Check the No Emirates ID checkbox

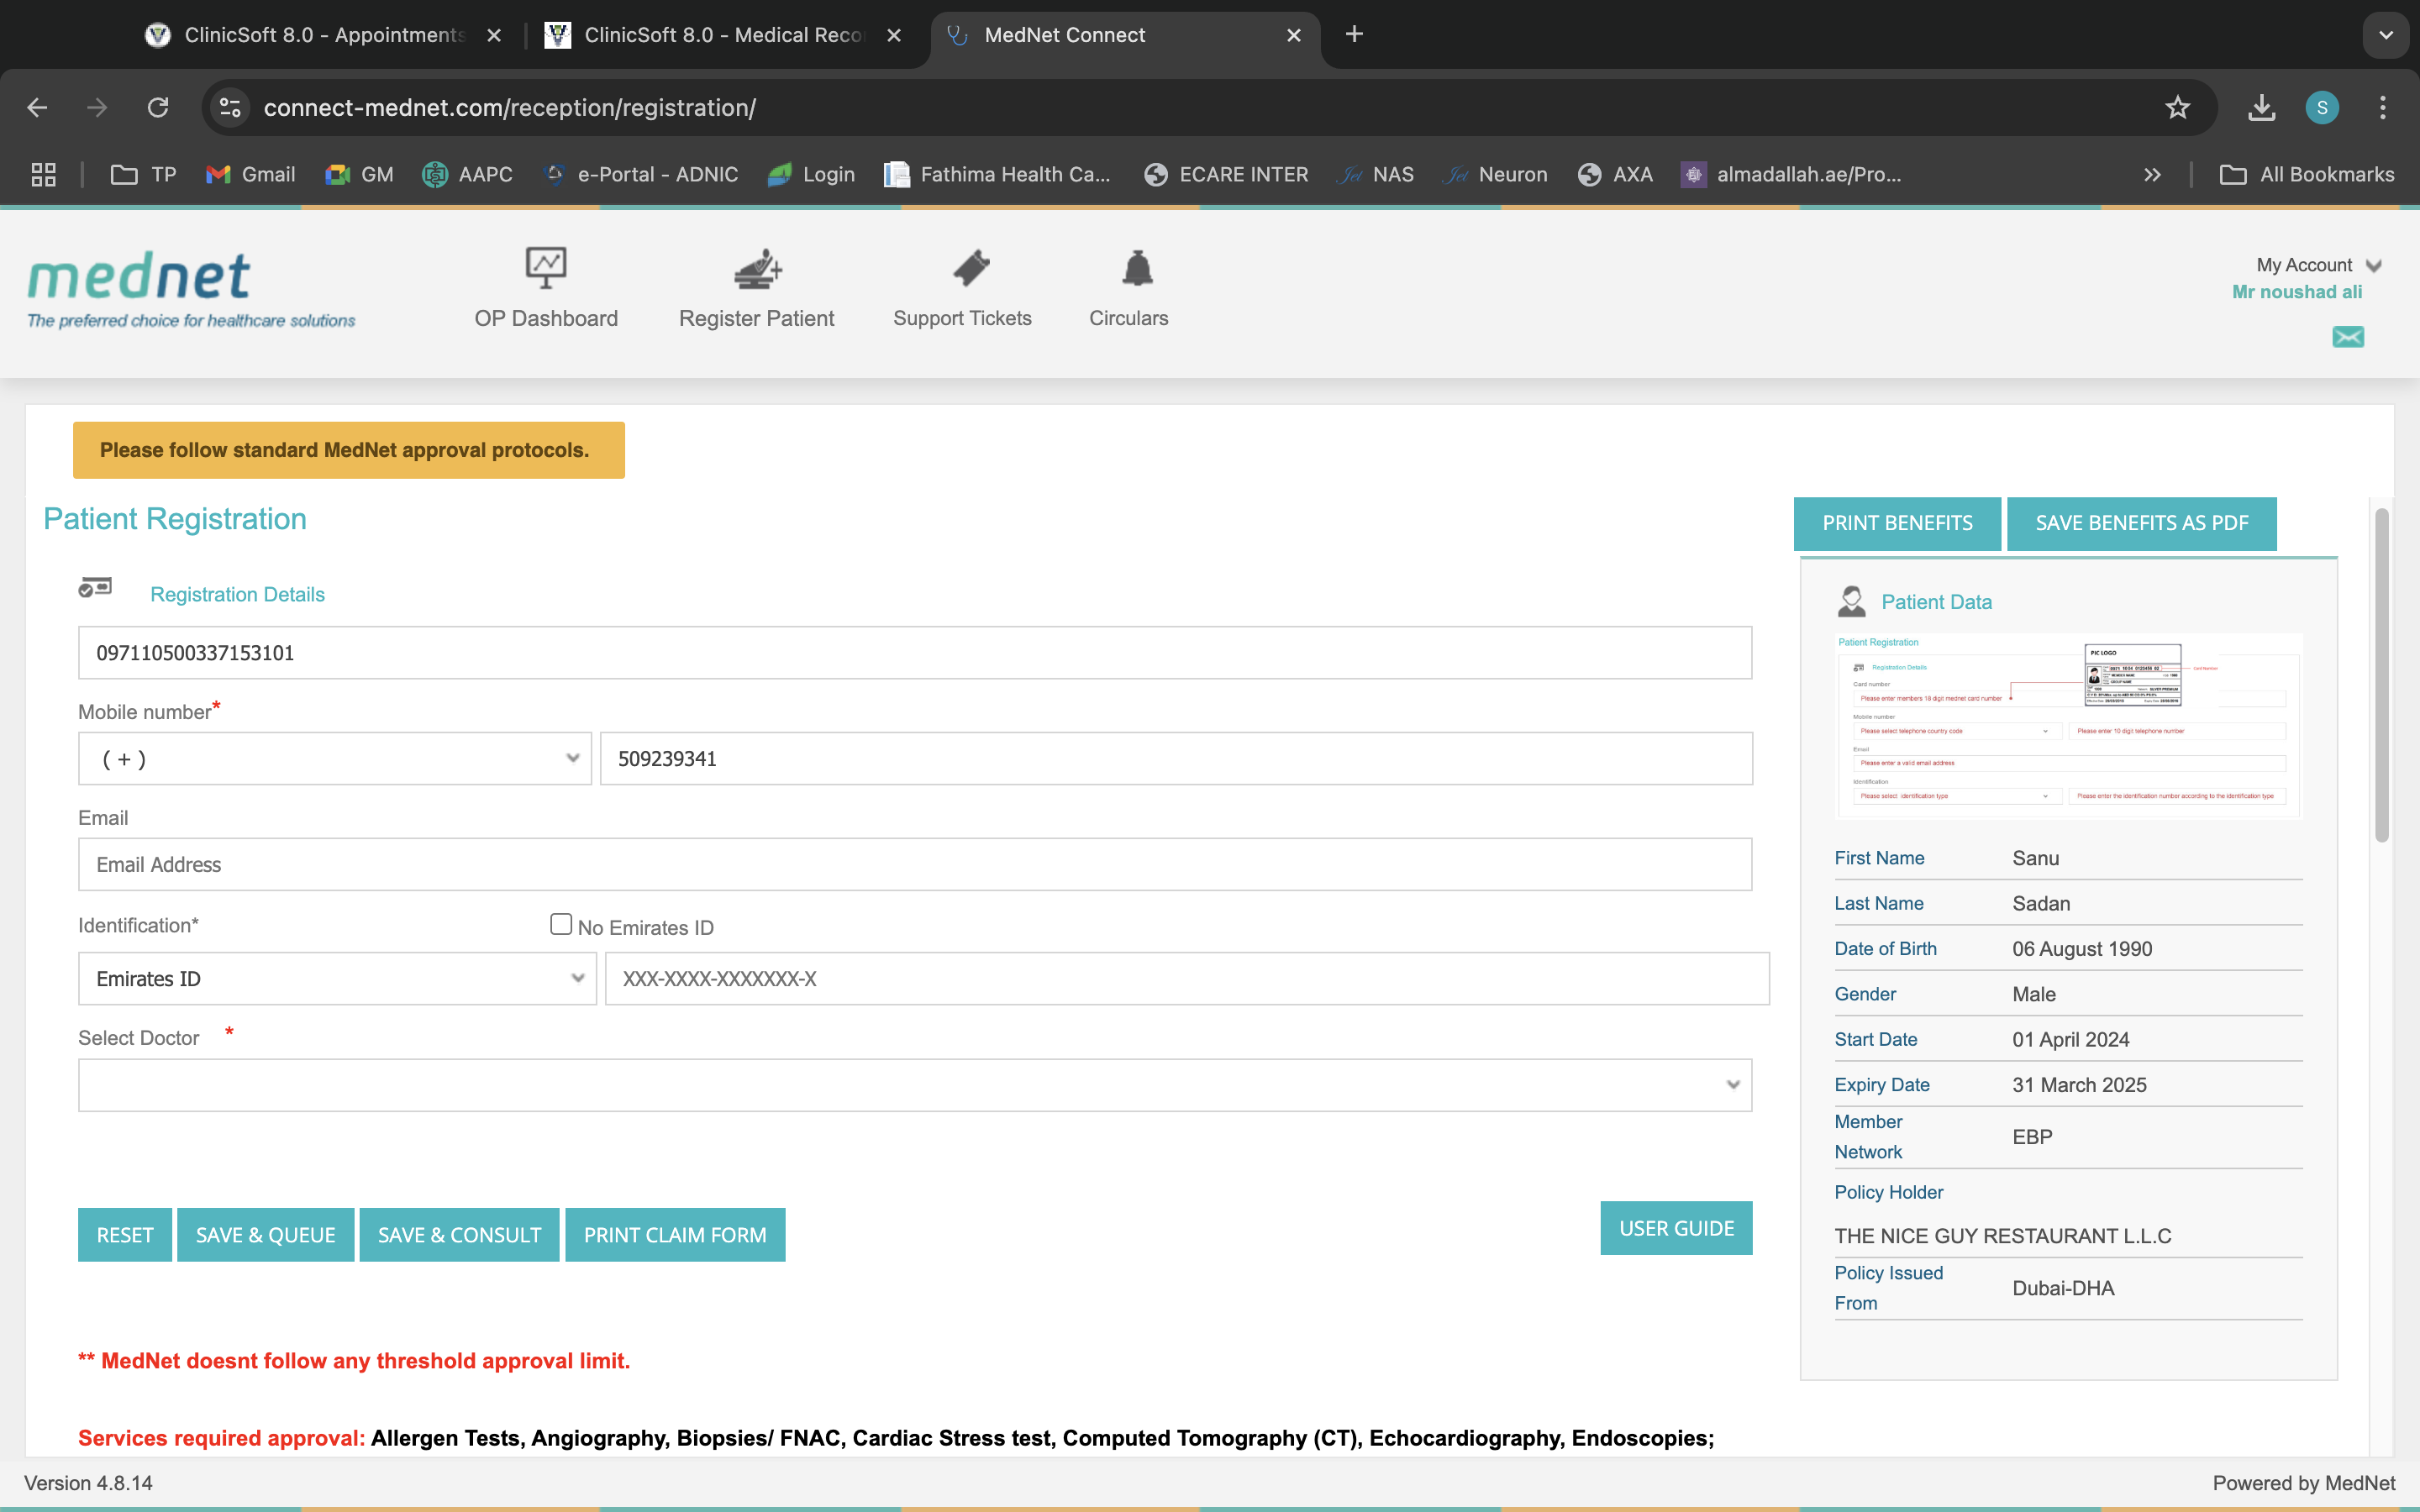pyautogui.click(x=561, y=924)
